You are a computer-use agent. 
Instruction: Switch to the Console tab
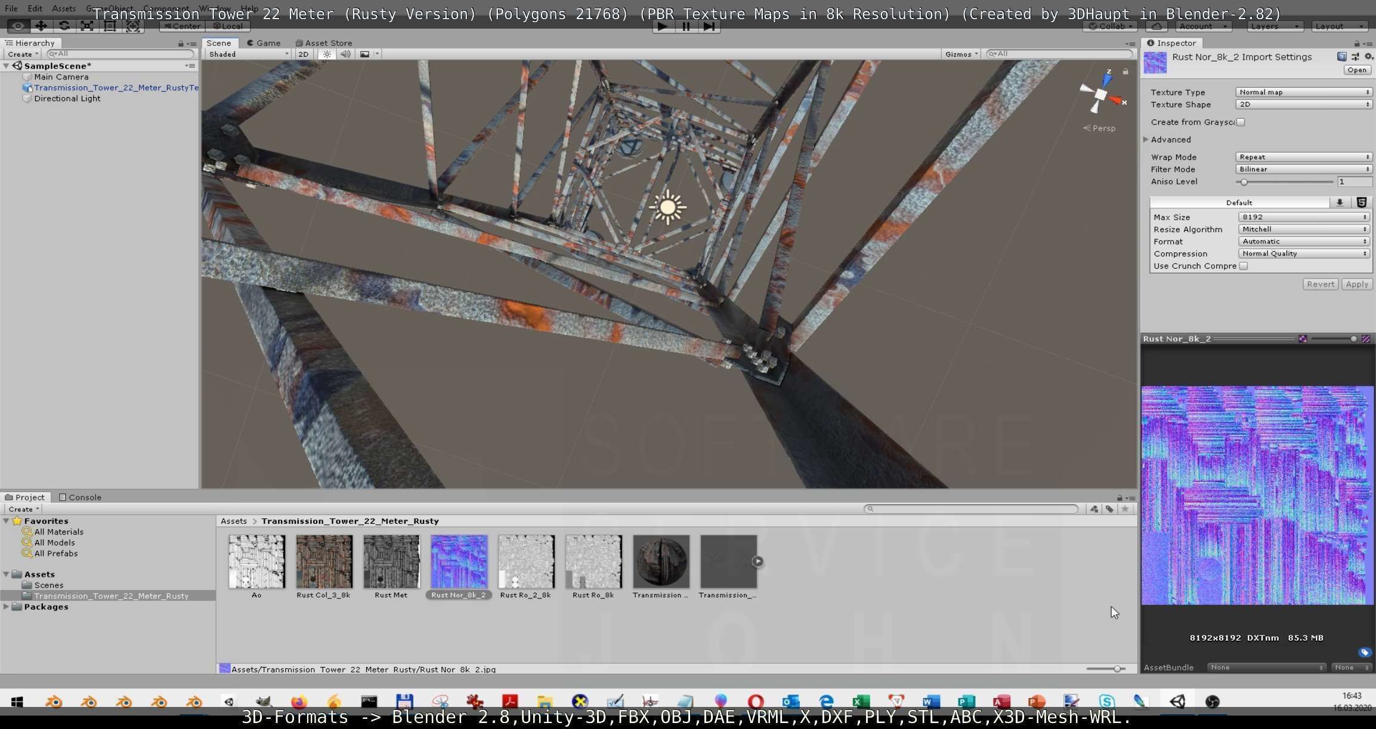[81, 498]
